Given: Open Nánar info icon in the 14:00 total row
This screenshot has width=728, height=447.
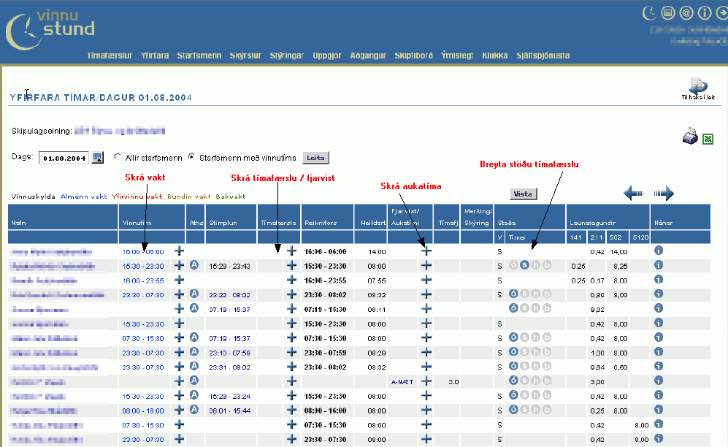Looking at the screenshot, I should point(659,251).
